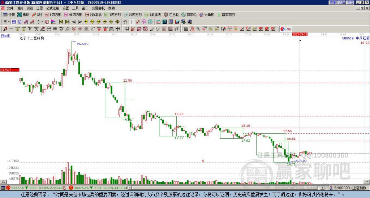Click the blue infinity symbol icon
Image resolution: width=370 pixels, height=198 pixels.
coord(289,29)
